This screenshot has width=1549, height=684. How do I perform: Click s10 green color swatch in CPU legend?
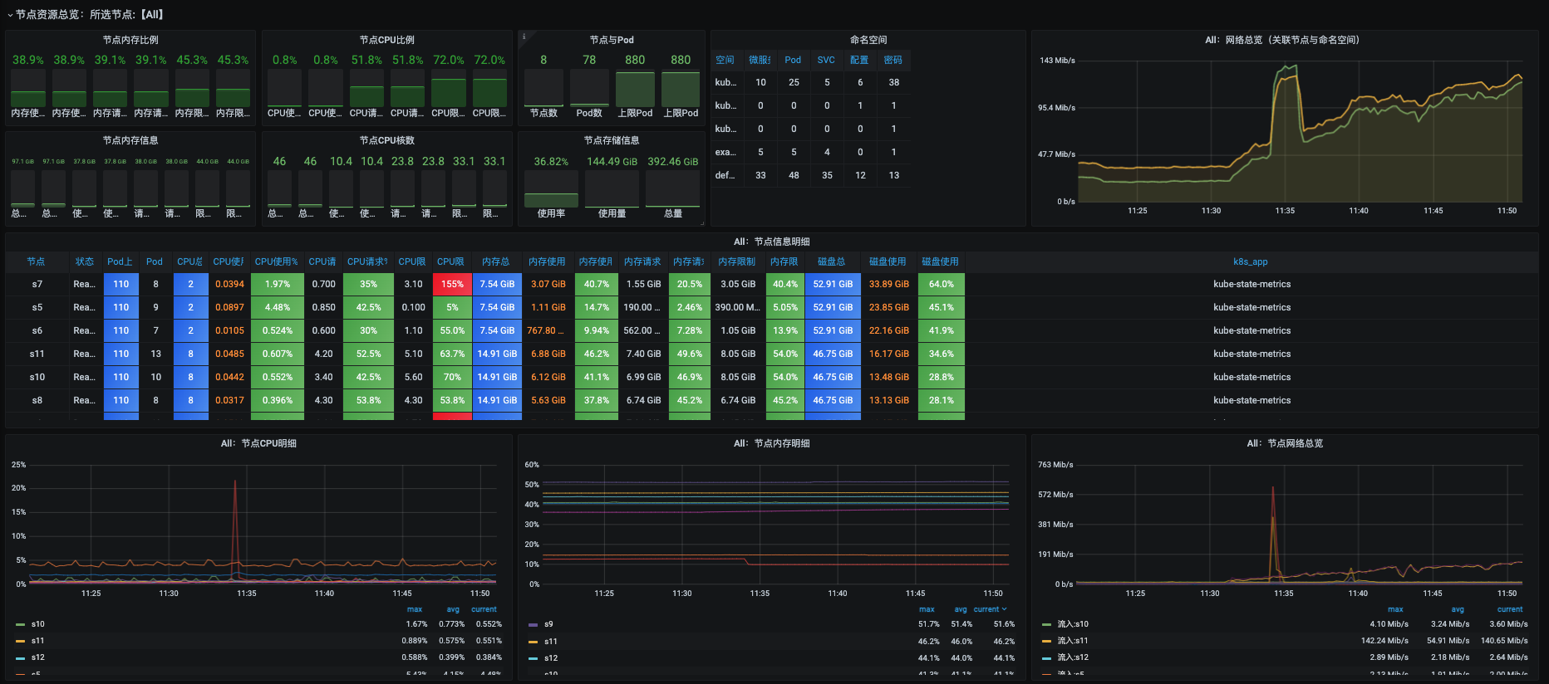pos(20,624)
